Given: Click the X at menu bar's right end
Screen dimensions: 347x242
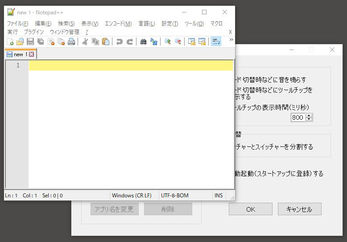Looking at the screenshot, I should click(x=231, y=32).
